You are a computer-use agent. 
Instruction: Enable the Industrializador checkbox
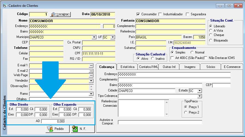click(x=160, y=14)
